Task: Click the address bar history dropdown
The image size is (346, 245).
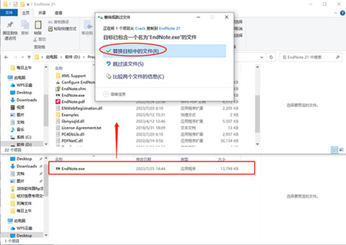Action: (x=262, y=57)
